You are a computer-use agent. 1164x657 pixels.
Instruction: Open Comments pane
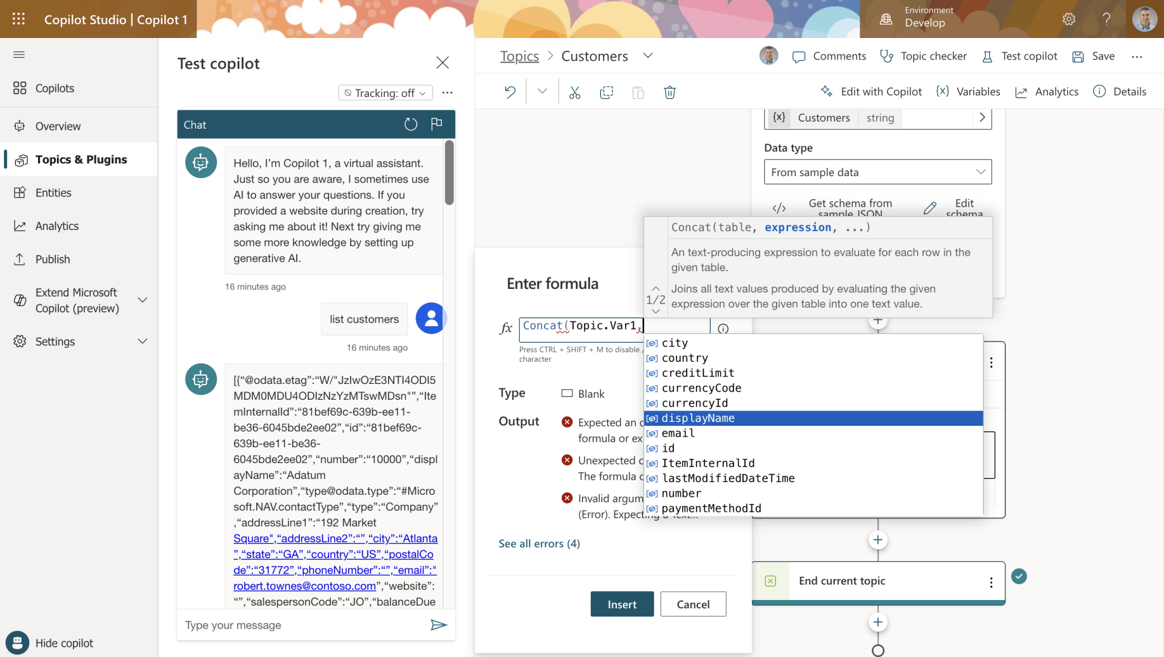tap(829, 56)
